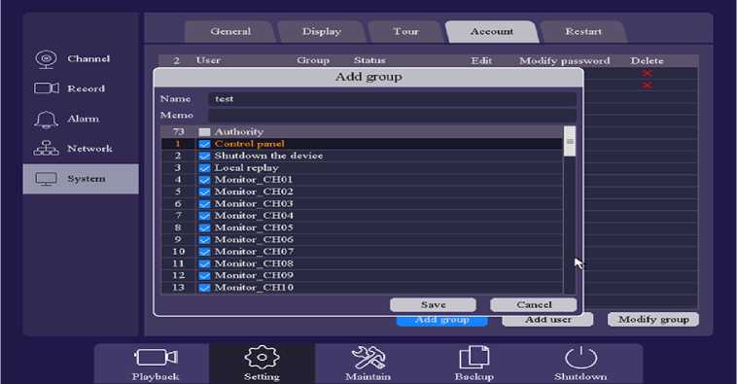The image size is (737, 384).
Task: Open the Backup copy icon
Action: (474, 357)
